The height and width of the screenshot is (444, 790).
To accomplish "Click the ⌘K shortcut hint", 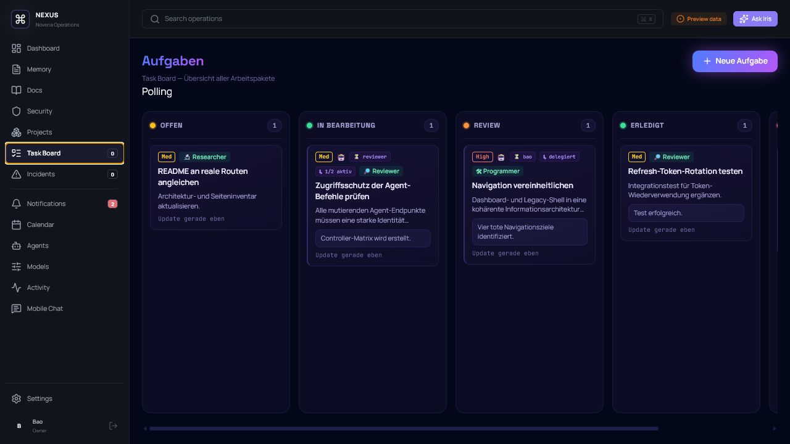I will [x=647, y=19].
